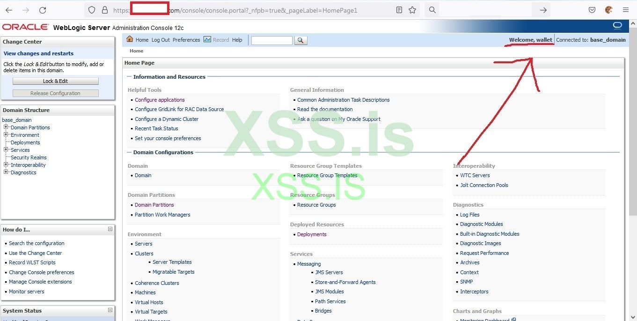Toggle reader view icon in address bar

tap(399, 10)
